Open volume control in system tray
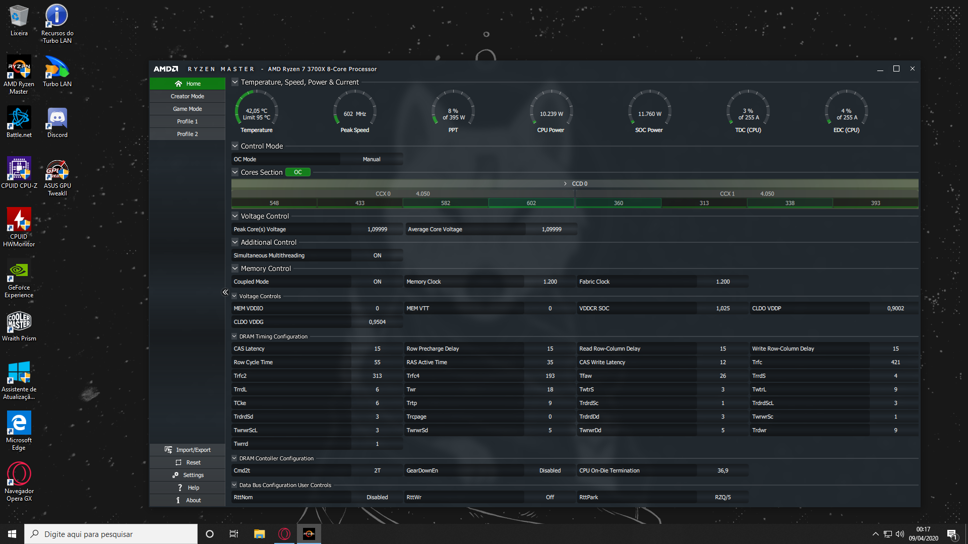The height and width of the screenshot is (544, 968). [x=900, y=534]
